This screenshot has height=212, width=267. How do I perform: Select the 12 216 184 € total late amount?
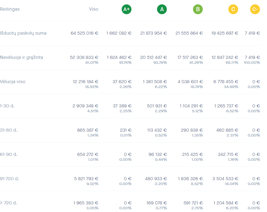(x=85, y=82)
